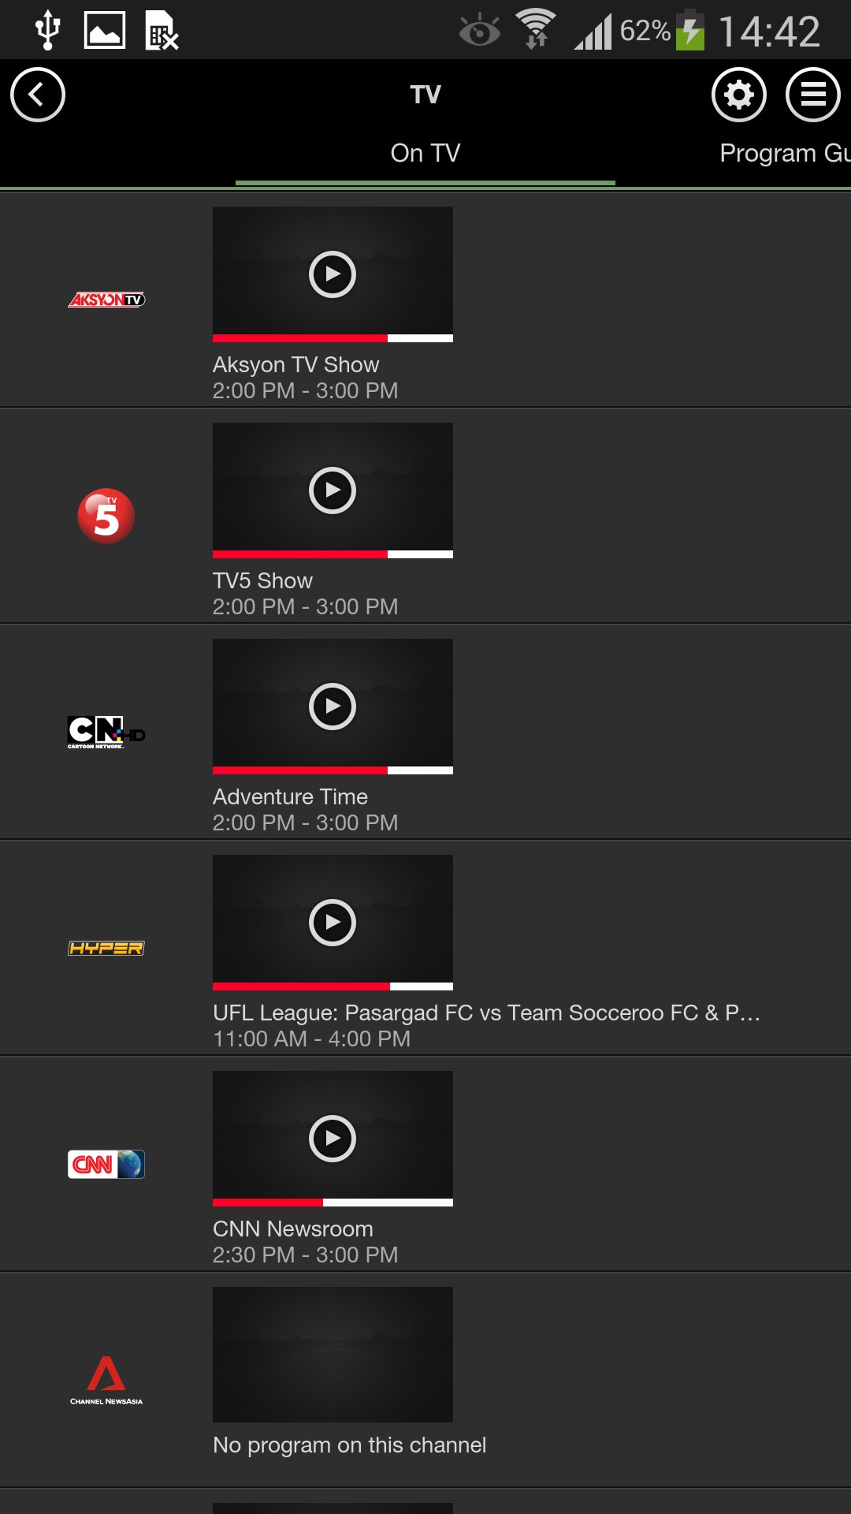Tap the back arrow icon
This screenshot has height=1514, width=851.
pos(37,93)
